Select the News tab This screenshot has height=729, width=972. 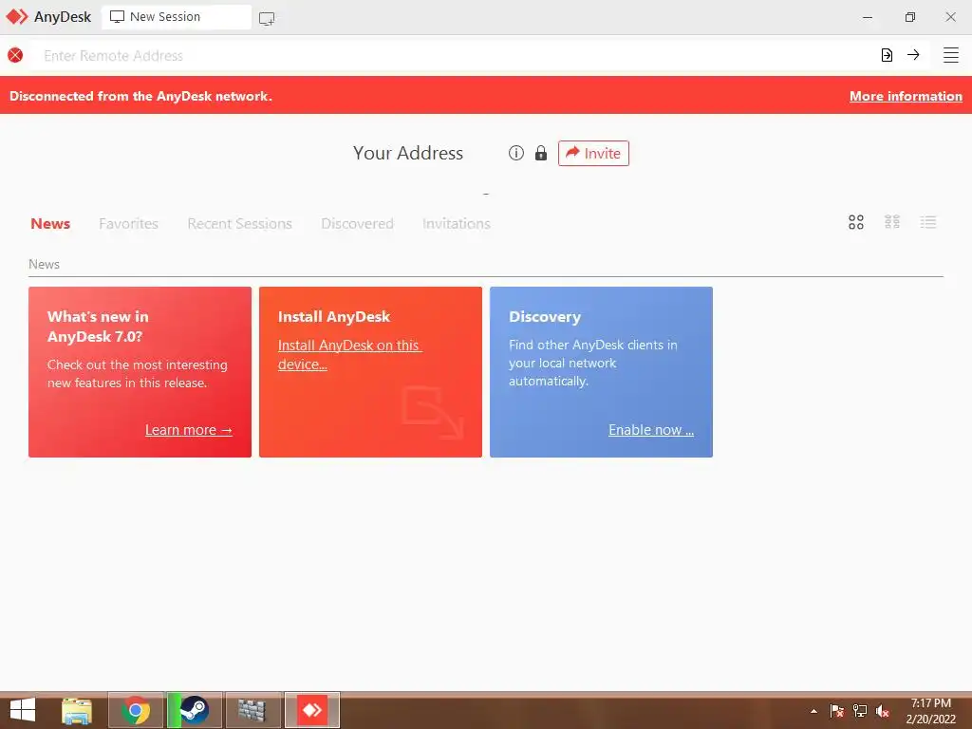[50, 223]
